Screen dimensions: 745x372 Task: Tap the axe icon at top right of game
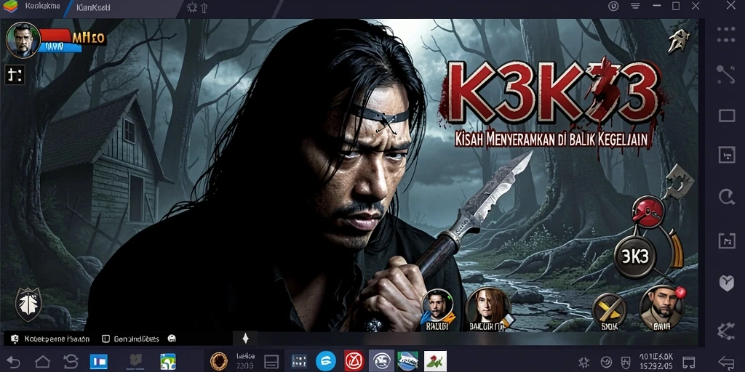click(679, 41)
